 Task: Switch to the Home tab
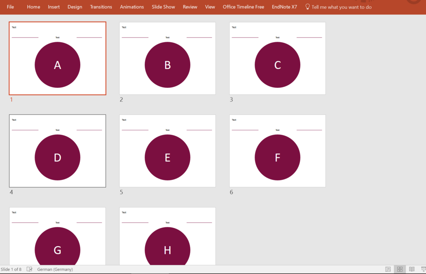tap(33, 7)
